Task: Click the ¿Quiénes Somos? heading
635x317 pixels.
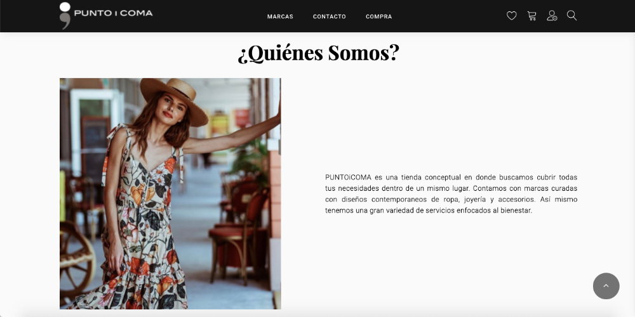Action: (x=318, y=53)
